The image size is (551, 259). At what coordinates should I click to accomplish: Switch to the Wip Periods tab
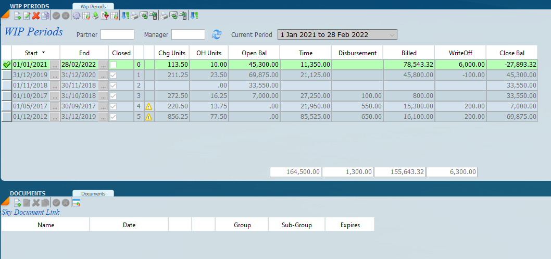coord(93,6)
